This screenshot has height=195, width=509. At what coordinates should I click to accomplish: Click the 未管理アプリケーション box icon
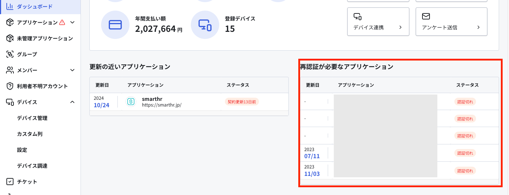10,38
